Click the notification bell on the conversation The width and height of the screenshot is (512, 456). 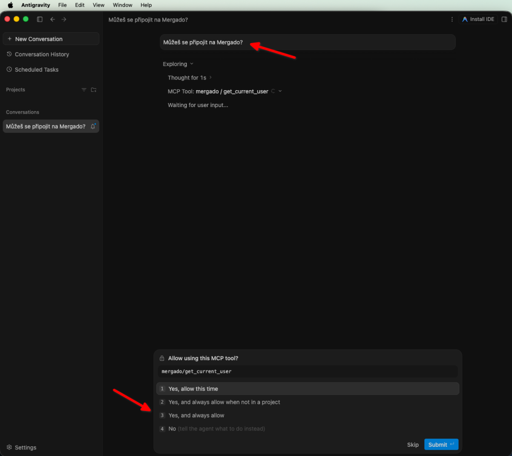(x=93, y=127)
